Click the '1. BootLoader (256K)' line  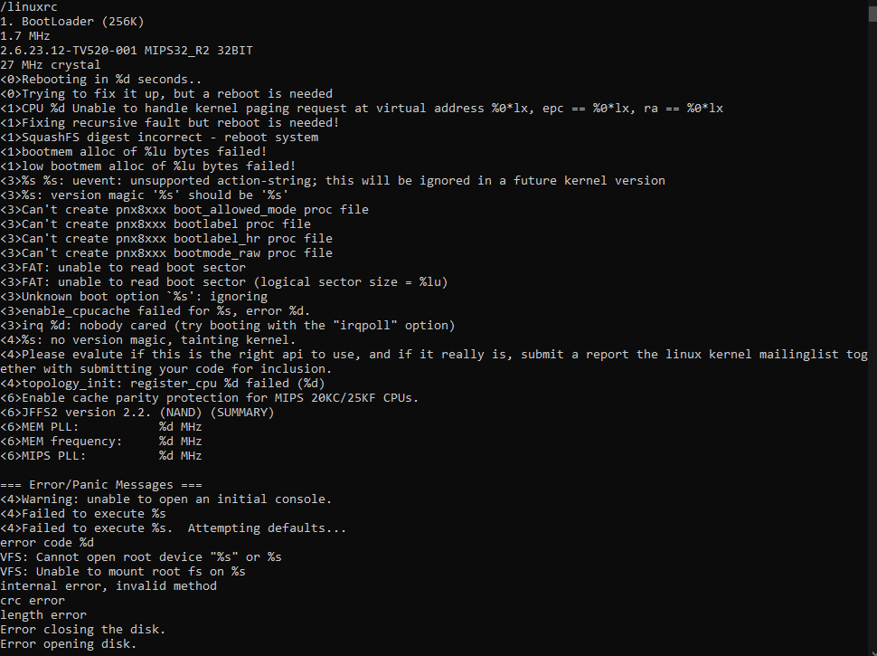pos(72,22)
